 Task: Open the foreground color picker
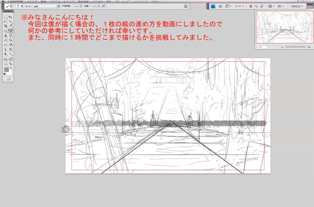pos(6,70)
